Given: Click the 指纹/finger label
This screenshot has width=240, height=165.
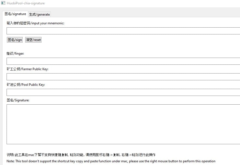Looking at the screenshot, I should 15,54.
